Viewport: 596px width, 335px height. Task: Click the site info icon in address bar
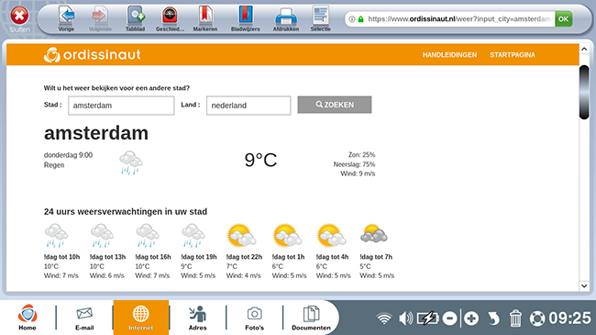pos(352,19)
